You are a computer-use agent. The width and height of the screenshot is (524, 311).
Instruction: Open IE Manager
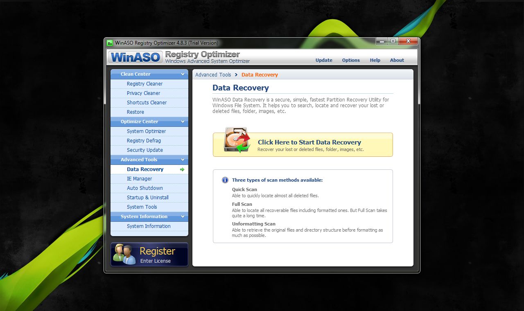pos(149,179)
